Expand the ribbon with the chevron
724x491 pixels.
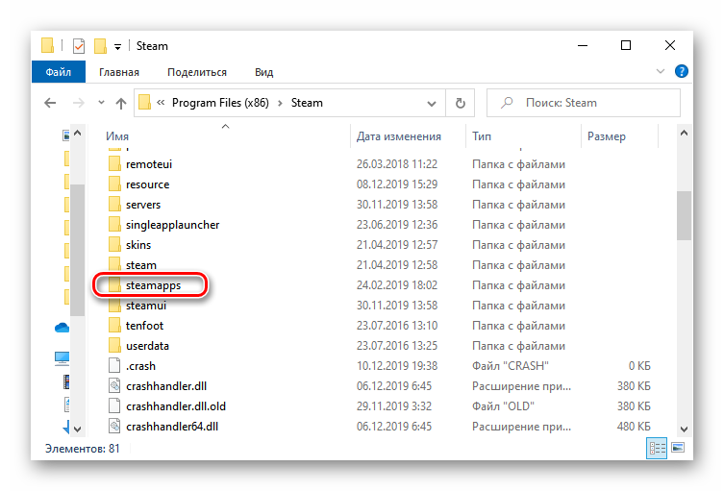661,71
